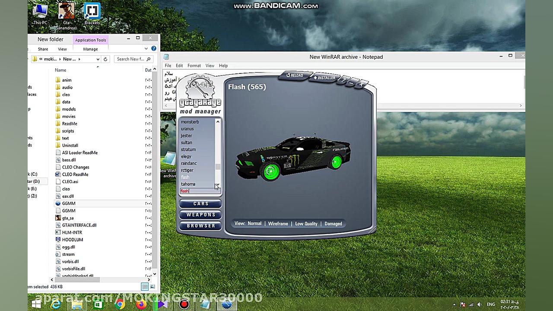Screen dimensions: 553x311
Task: Select jester in the car list
Action: click(x=186, y=136)
